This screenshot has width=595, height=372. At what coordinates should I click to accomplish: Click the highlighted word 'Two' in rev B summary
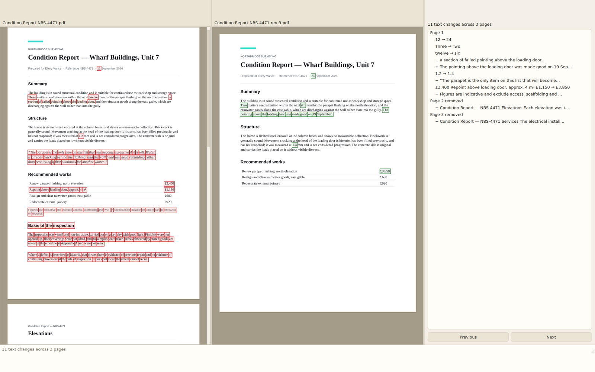coord(244,105)
